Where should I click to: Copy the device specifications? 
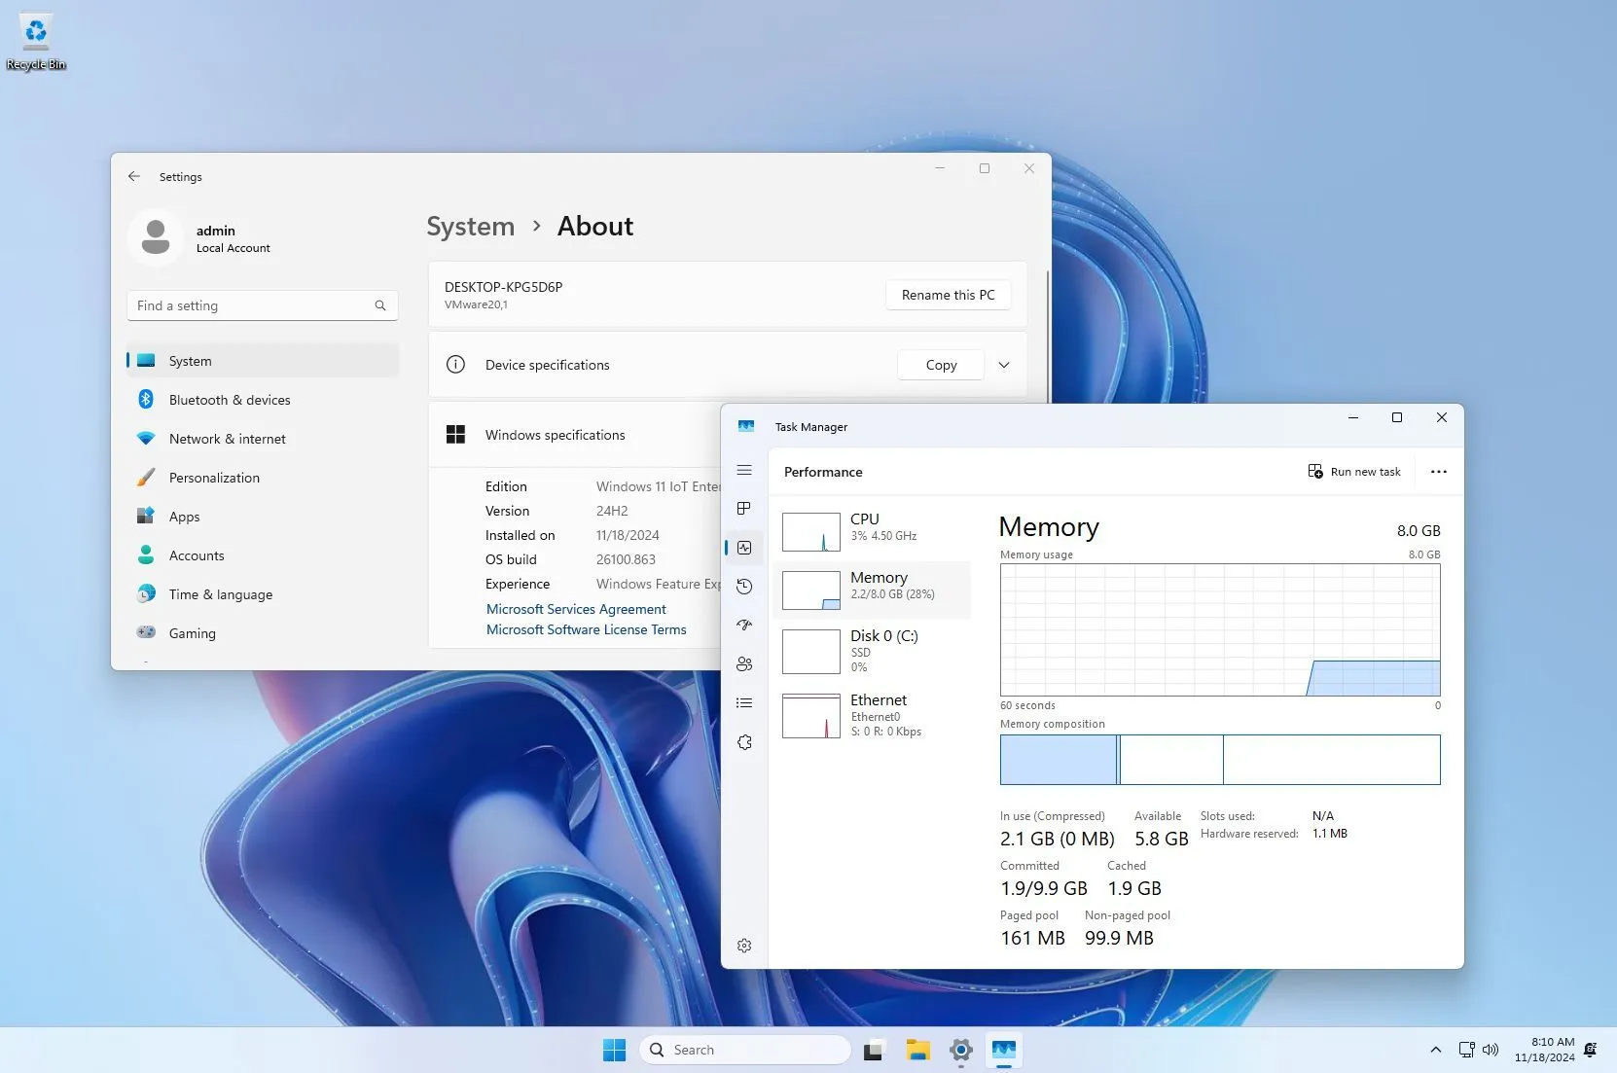coord(940,365)
